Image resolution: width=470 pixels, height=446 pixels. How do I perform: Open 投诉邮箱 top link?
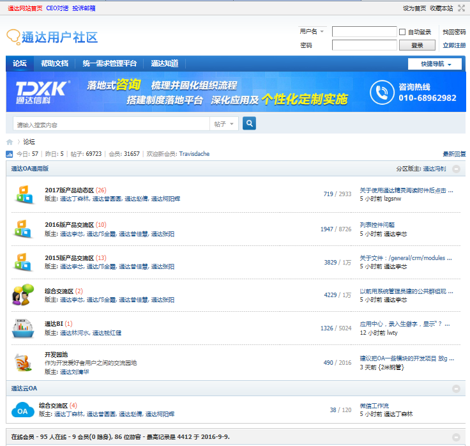pos(84,8)
